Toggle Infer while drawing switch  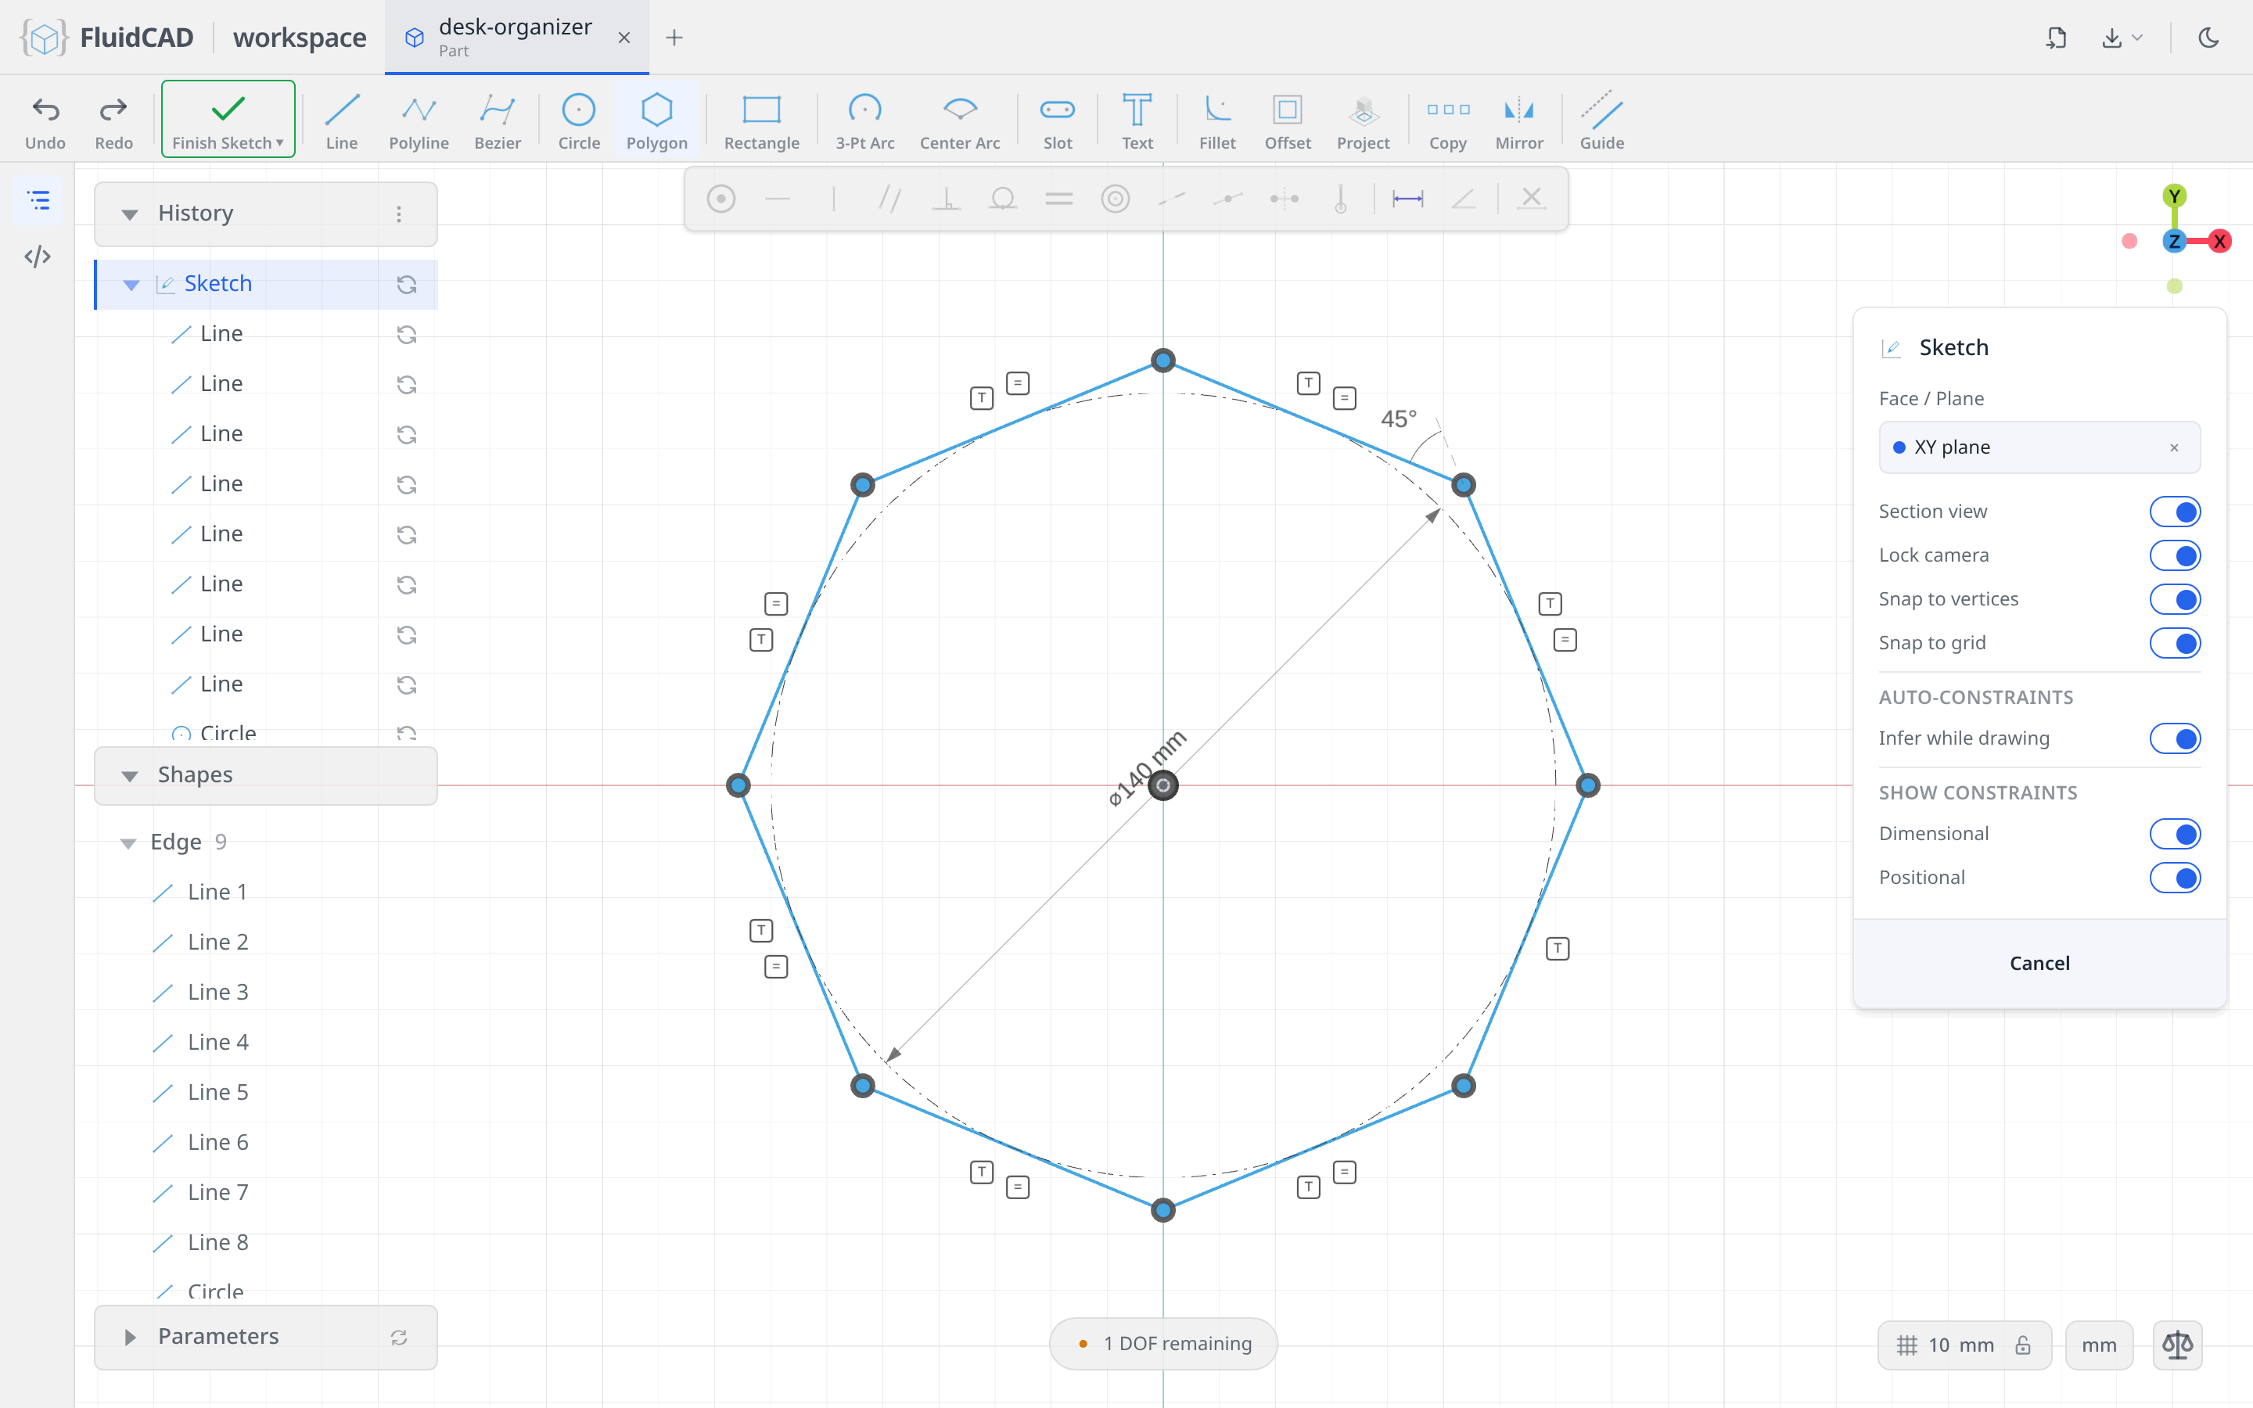click(2175, 738)
